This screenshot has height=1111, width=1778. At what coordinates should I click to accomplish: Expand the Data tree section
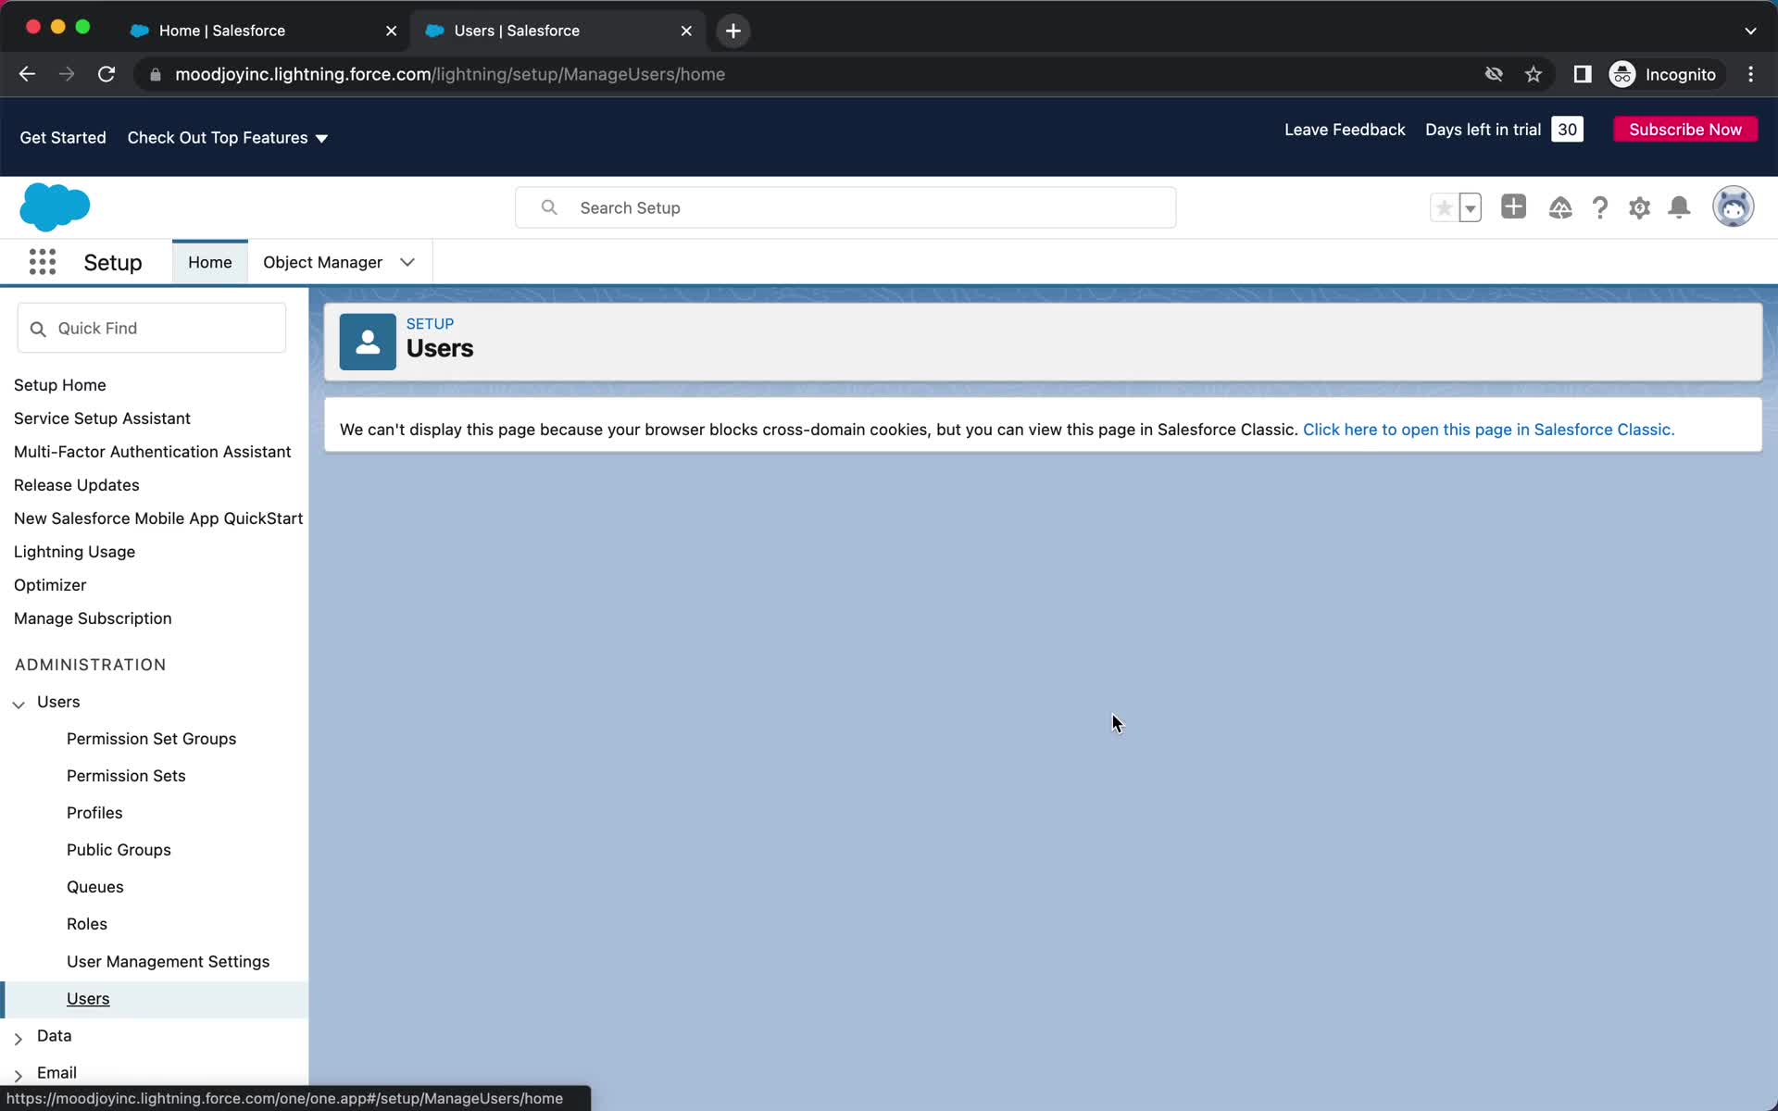pyautogui.click(x=19, y=1038)
